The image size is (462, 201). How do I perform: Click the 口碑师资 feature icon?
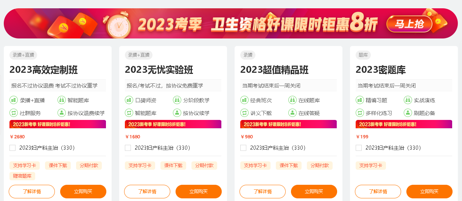pyautogui.click(x=129, y=100)
